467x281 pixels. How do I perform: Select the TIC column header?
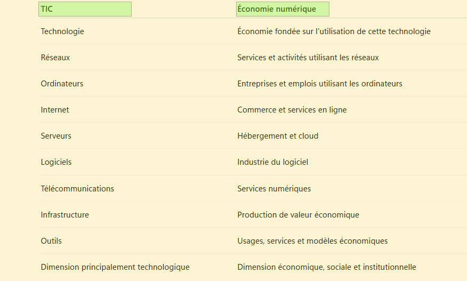coord(85,9)
